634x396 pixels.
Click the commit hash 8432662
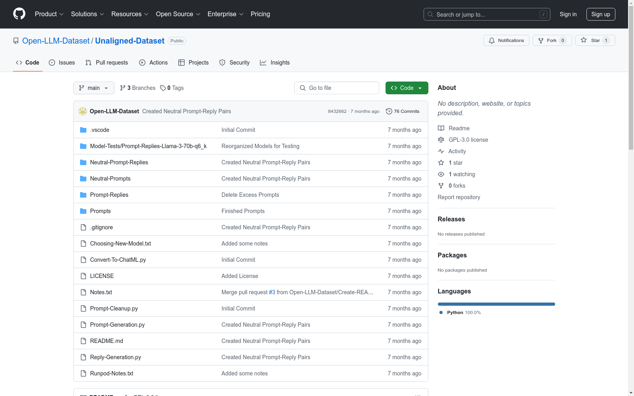pos(337,111)
